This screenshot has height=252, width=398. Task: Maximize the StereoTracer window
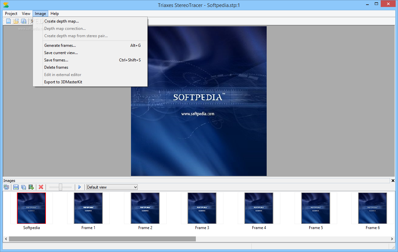point(376,4)
